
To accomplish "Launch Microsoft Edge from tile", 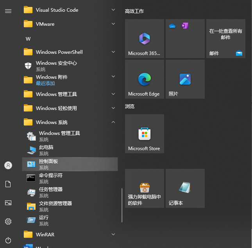I will [x=144, y=79].
